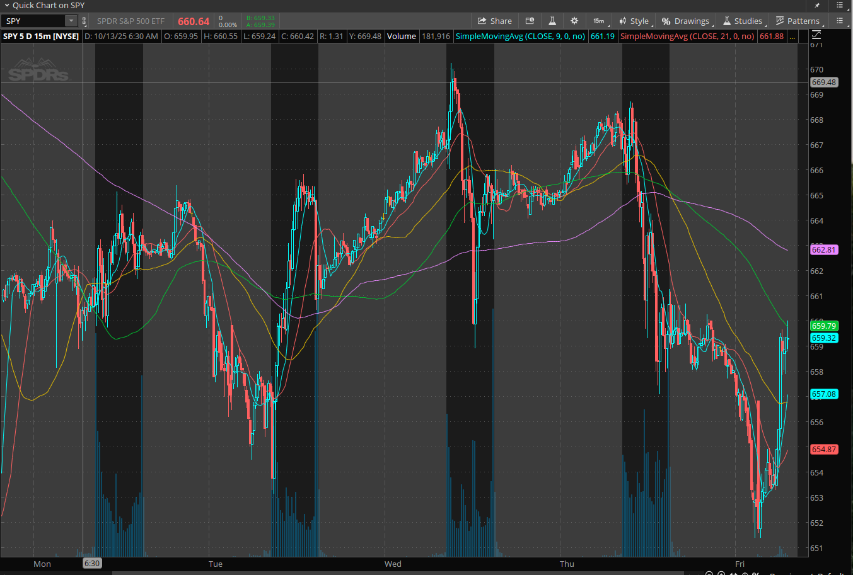Open the chart time frame setup icon
The width and height of the screenshot is (853, 575).
(x=530, y=21)
